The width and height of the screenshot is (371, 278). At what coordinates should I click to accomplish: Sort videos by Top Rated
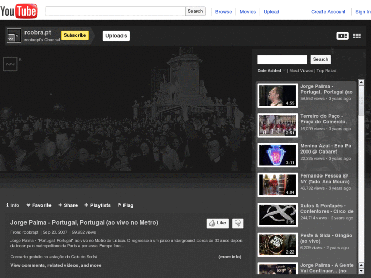tap(326, 71)
